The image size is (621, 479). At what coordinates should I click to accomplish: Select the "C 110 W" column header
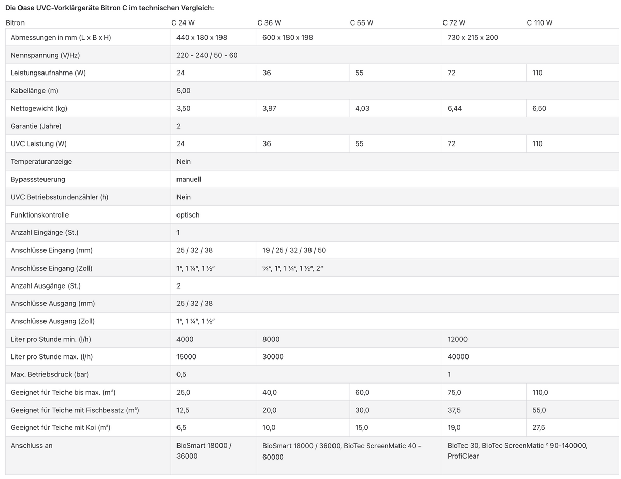(x=540, y=22)
